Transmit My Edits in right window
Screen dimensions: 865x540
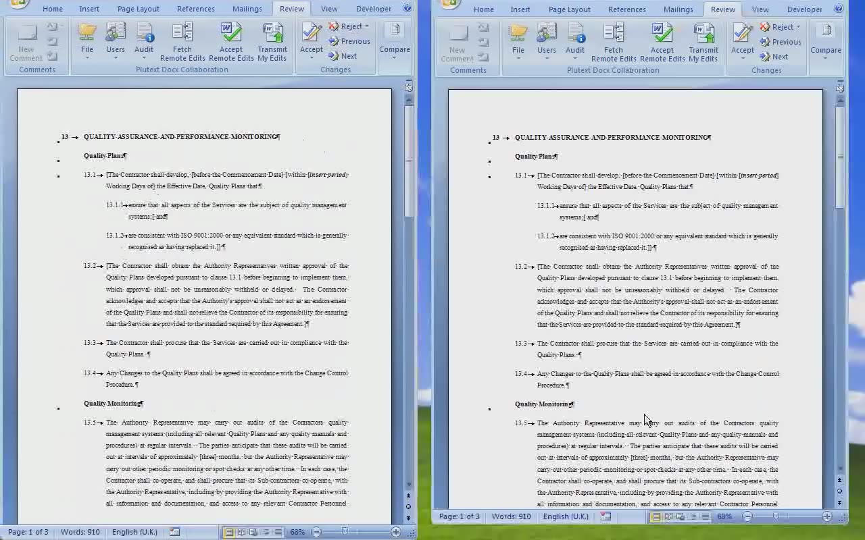(703, 43)
